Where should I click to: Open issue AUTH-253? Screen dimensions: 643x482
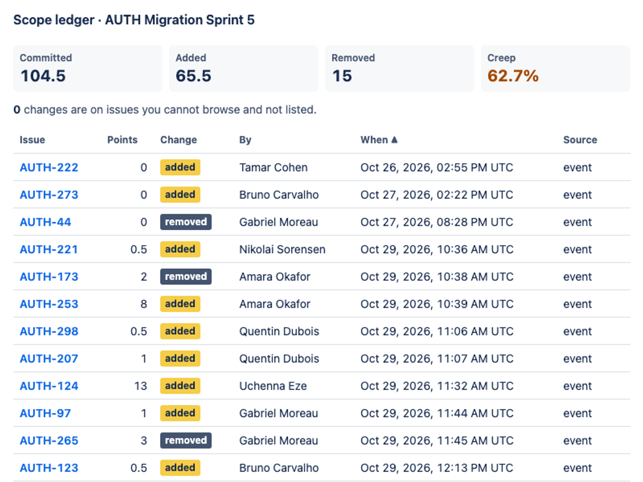(x=49, y=304)
